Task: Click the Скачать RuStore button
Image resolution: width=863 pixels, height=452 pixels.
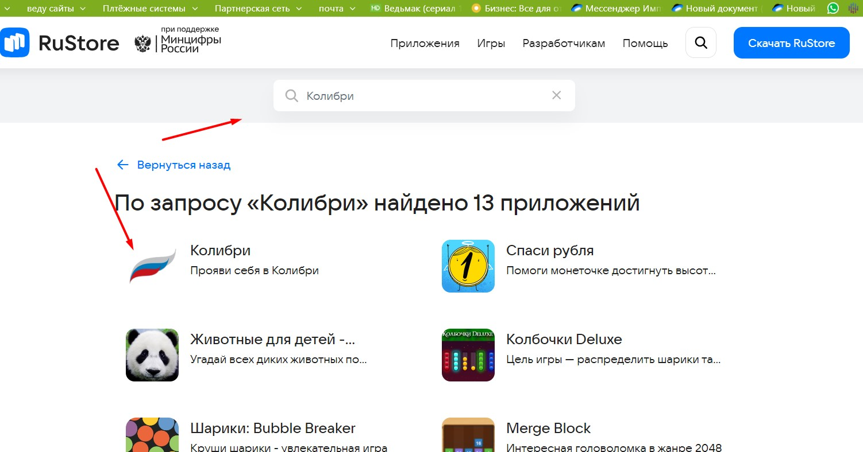Action: pos(791,43)
